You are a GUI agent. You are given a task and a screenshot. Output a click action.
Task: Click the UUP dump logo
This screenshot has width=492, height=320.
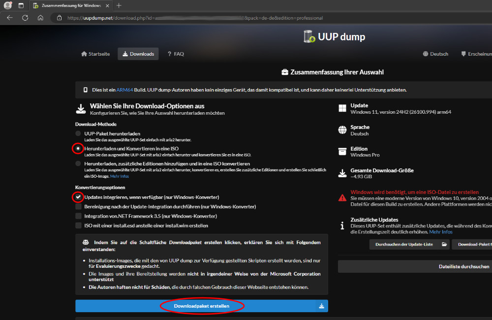pyautogui.click(x=335, y=36)
